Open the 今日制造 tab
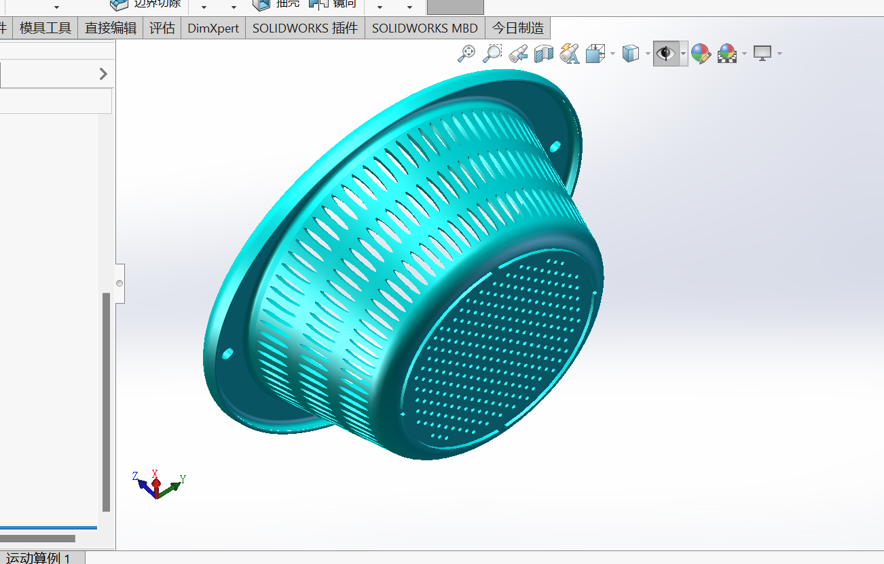This screenshot has height=564, width=884. (518, 28)
